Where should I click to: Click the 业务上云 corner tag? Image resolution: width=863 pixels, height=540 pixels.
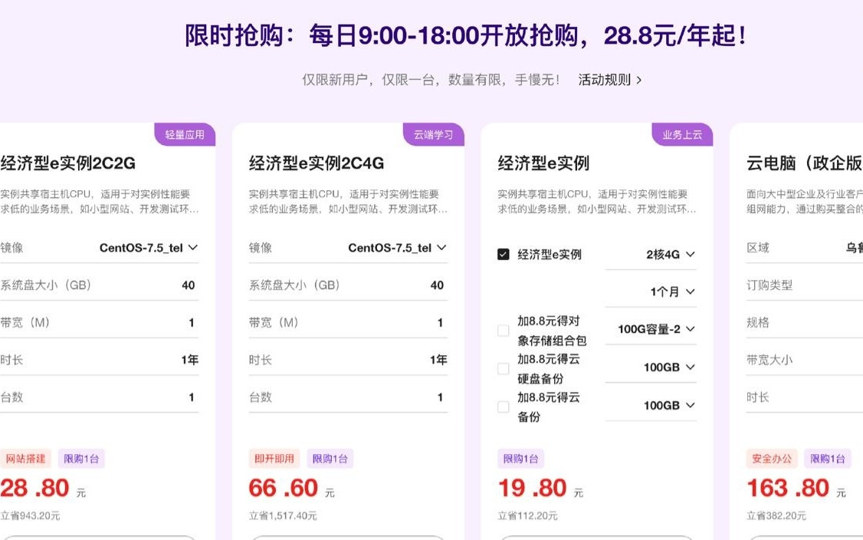click(682, 134)
